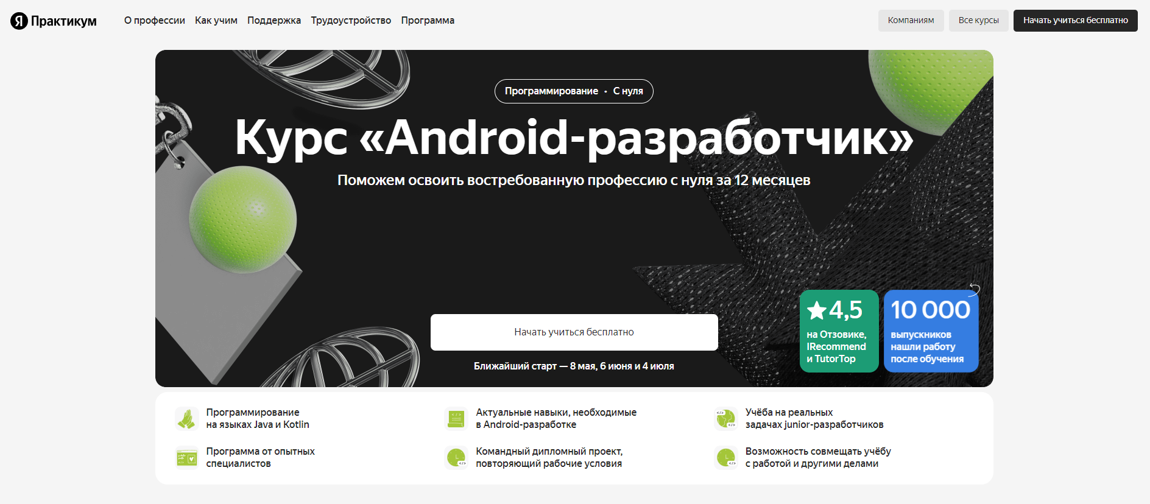This screenshot has width=1150, height=504.
Task: Click the icon beside 'Возможность совмещать учёбу'
Action: coord(726,458)
